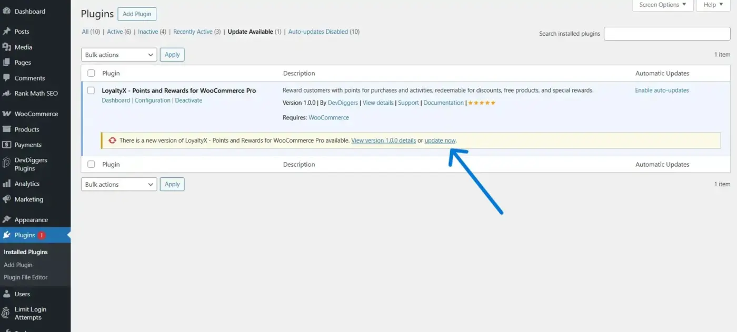Filter plugins by All (10)
737x332 pixels.
click(91, 32)
